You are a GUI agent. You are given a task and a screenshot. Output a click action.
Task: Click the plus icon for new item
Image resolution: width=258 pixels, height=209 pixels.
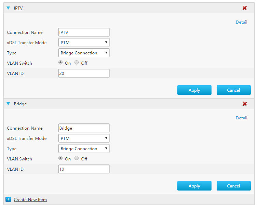tap(8, 199)
